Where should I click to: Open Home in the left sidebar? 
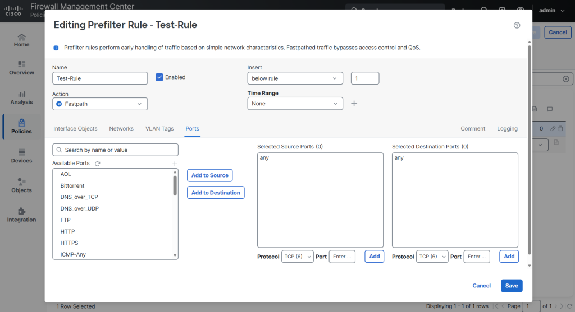[22, 40]
